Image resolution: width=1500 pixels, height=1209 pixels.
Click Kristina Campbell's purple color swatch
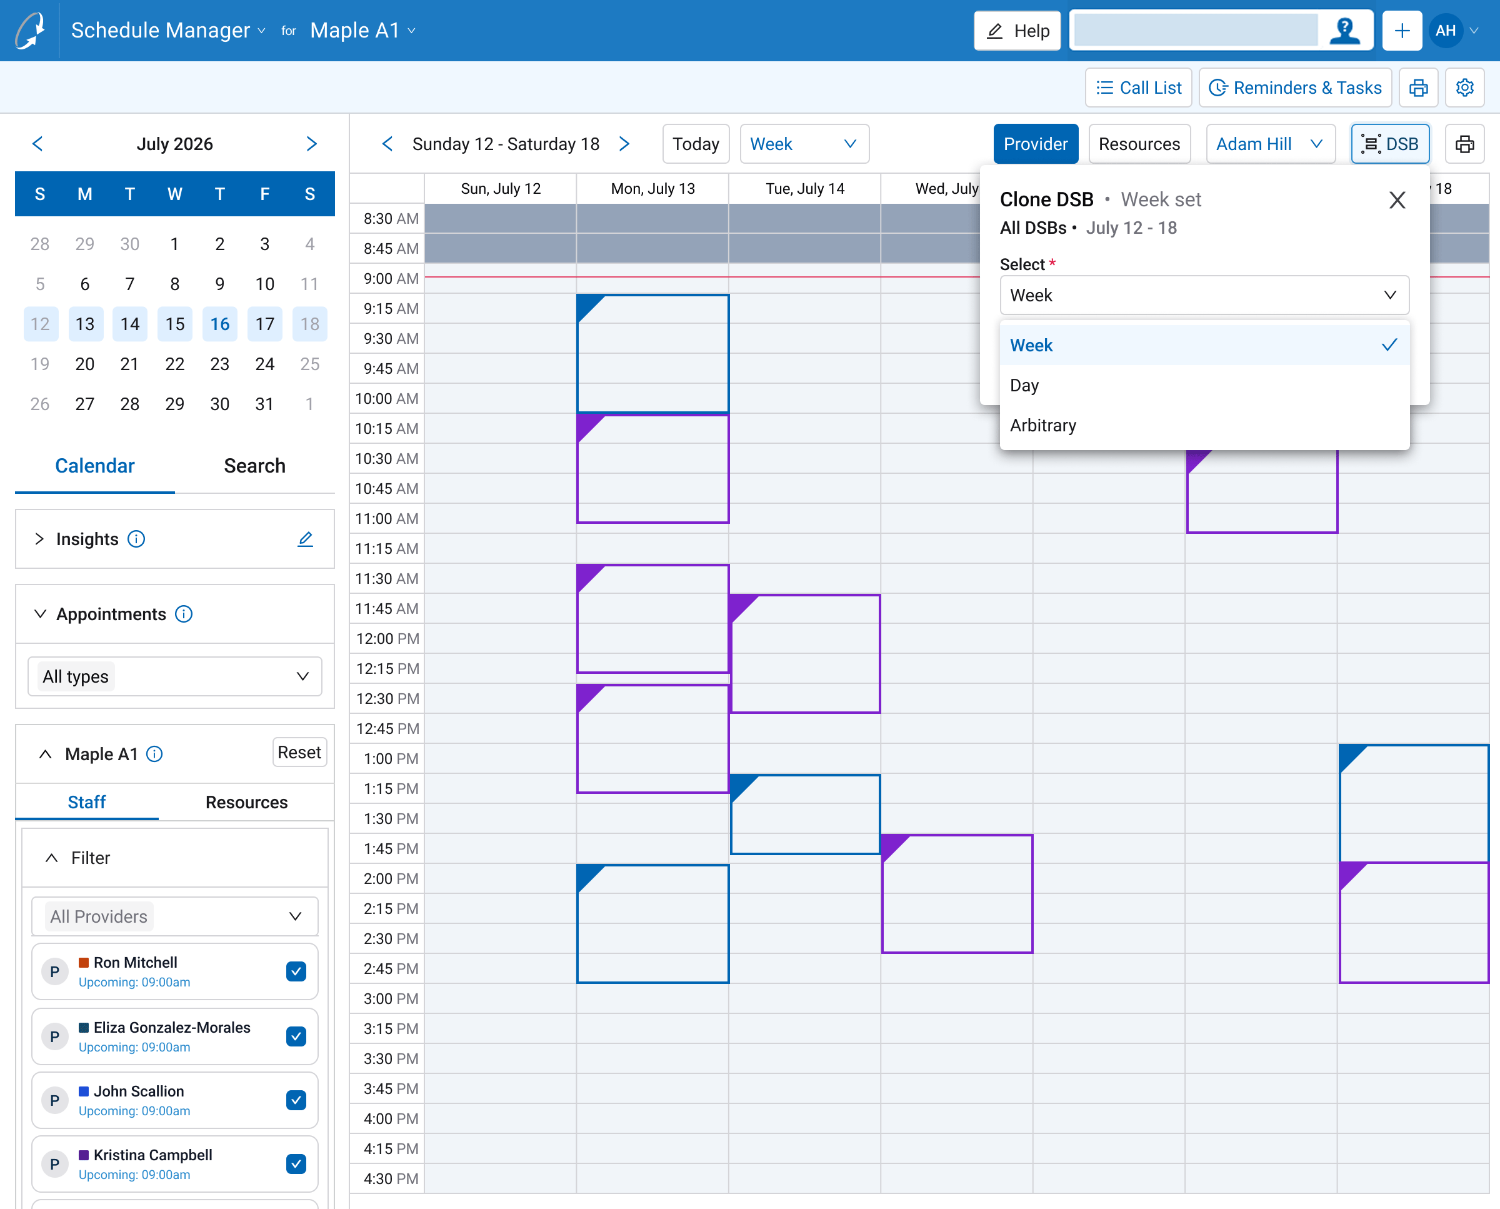84,1155
